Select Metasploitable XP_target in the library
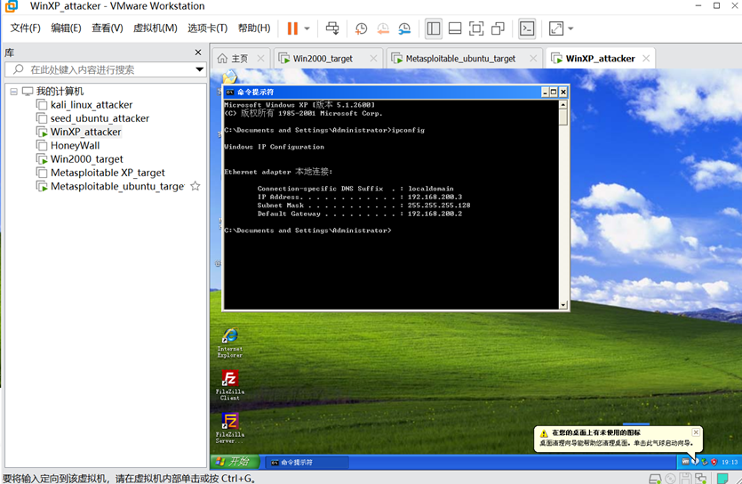This screenshot has width=742, height=484. pyautogui.click(x=101, y=173)
